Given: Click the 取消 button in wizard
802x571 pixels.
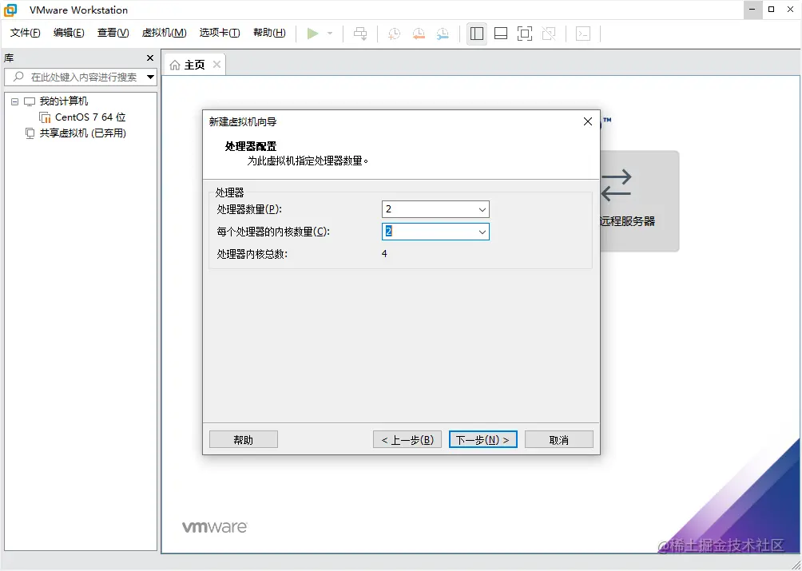Looking at the screenshot, I should click(559, 439).
